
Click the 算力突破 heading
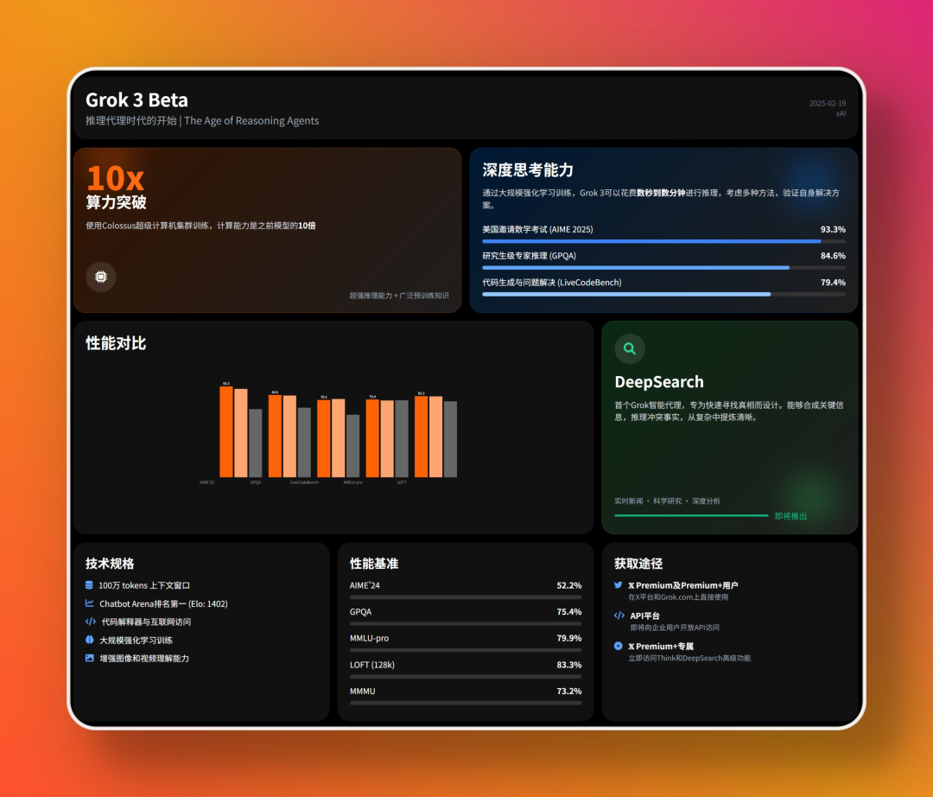point(116,202)
